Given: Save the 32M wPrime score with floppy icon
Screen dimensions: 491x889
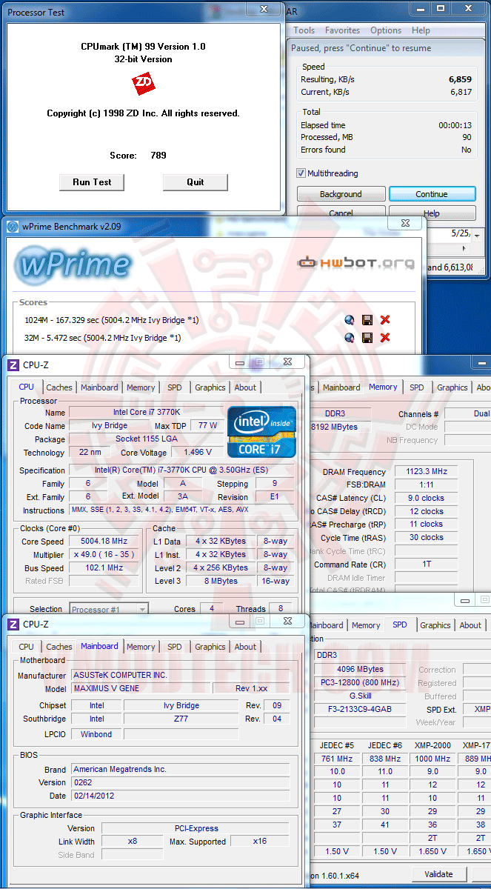Looking at the screenshot, I should (367, 338).
